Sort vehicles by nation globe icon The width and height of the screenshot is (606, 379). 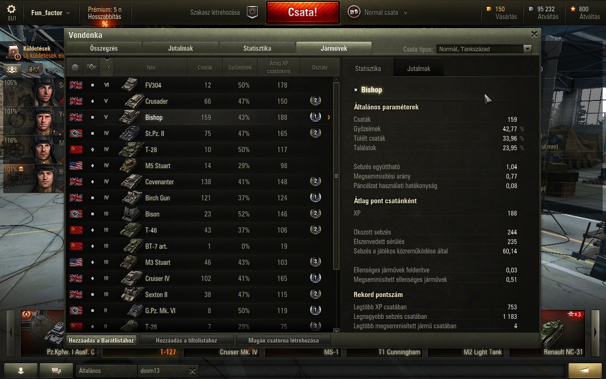pyautogui.click(x=75, y=67)
